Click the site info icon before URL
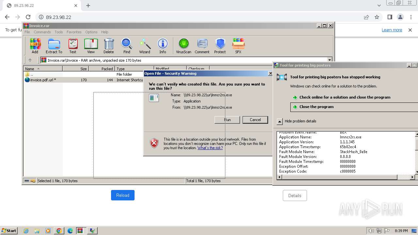This screenshot has height=235, width=418. click(41, 17)
